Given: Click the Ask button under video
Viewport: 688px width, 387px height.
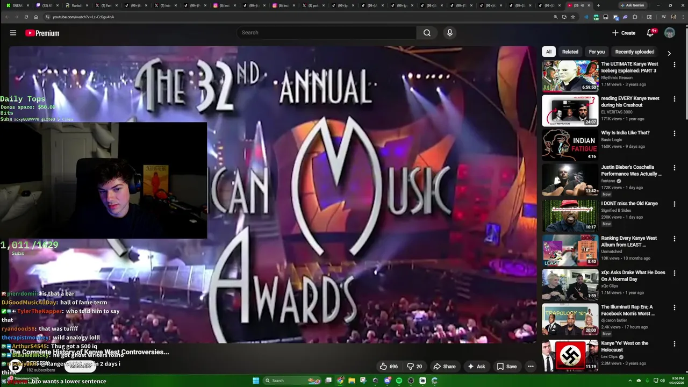Looking at the screenshot, I should point(476,367).
